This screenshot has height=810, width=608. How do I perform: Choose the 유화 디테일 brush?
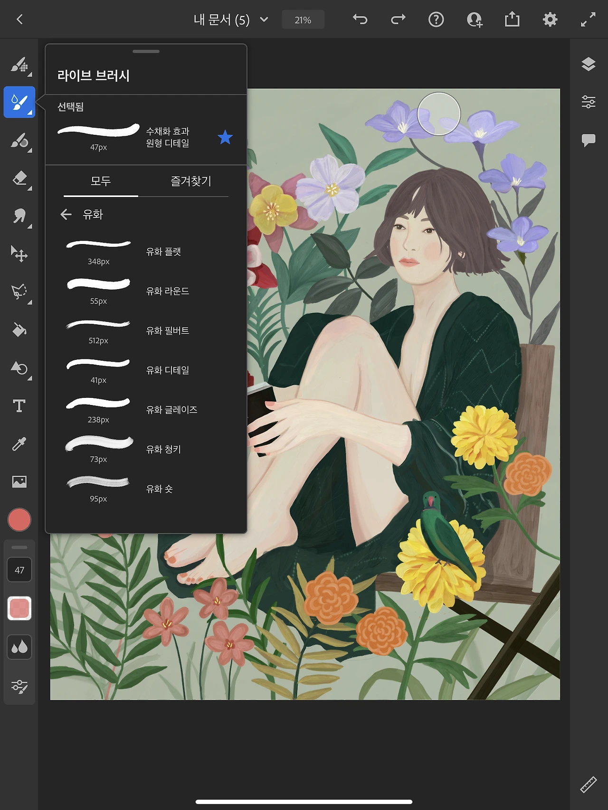click(146, 370)
